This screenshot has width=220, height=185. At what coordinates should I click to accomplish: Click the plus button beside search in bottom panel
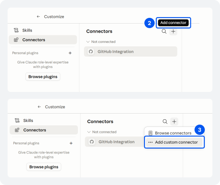click(x=174, y=122)
